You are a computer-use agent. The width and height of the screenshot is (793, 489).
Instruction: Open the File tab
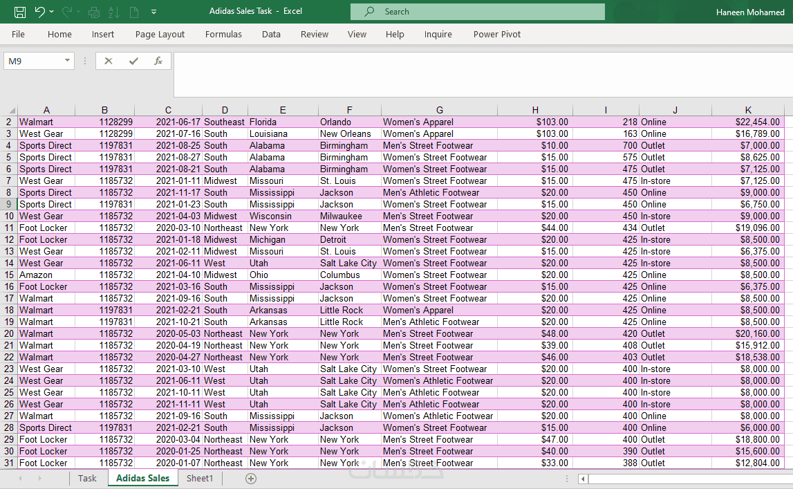coord(18,35)
